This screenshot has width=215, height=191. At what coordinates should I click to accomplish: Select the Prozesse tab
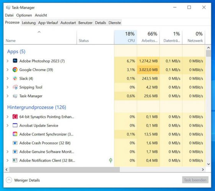coord(12,22)
